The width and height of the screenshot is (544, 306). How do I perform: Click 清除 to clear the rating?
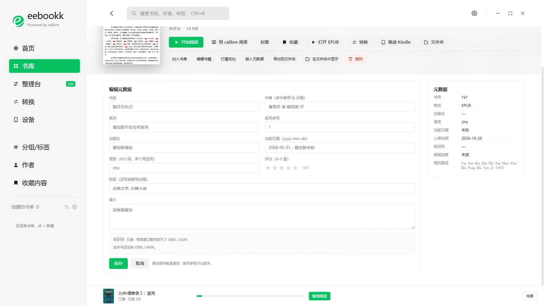coord(306,168)
